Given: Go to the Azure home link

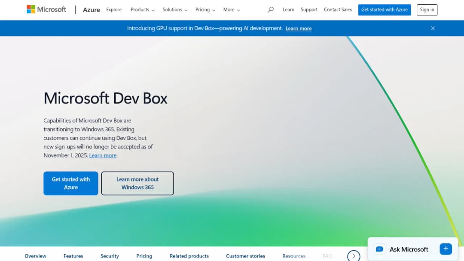Looking at the screenshot, I should pos(91,10).
